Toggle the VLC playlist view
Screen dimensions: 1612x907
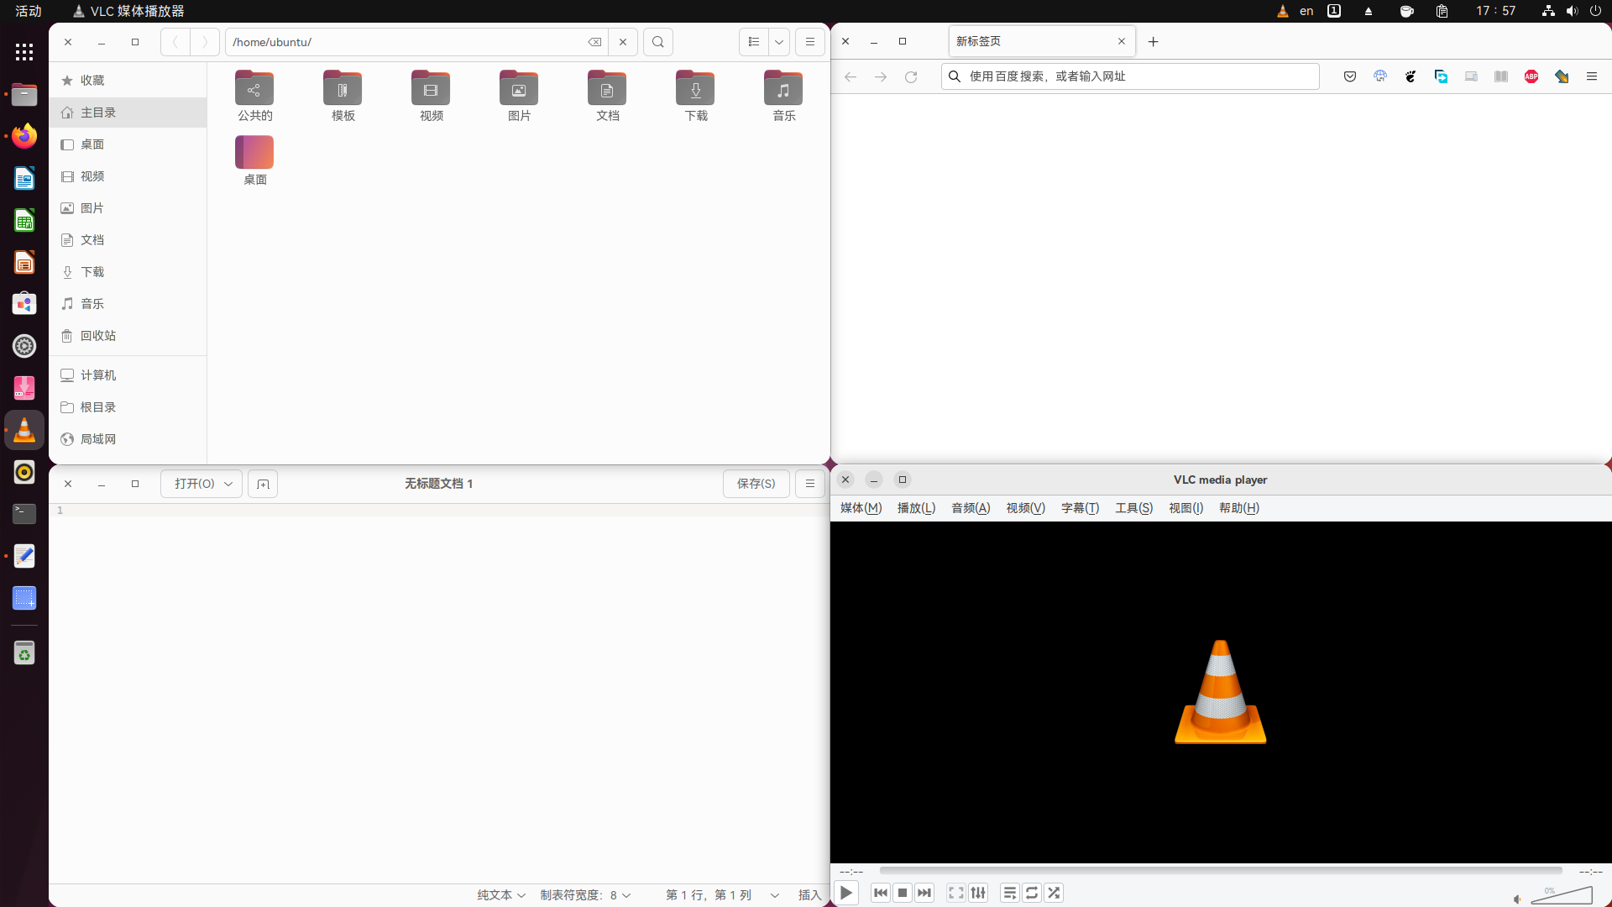(1010, 893)
